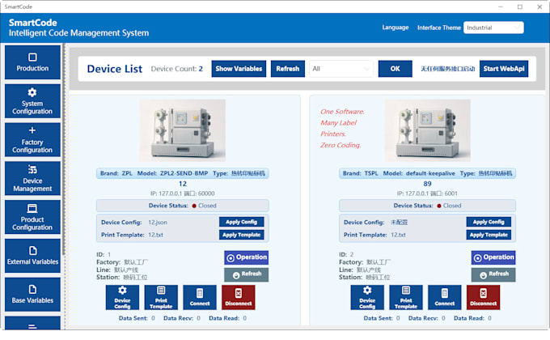
Task: Refresh the Device List
Action: click(288, 69)
